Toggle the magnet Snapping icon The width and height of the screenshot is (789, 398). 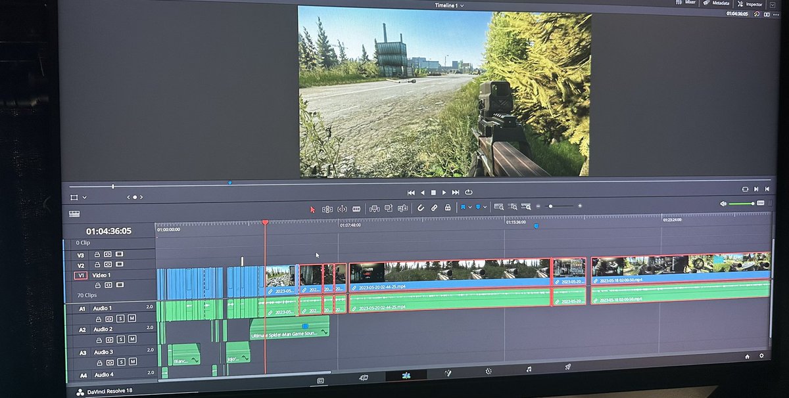point(421,208)
